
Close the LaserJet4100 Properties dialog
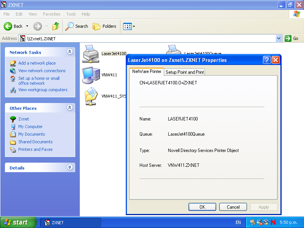pos(275,60)
